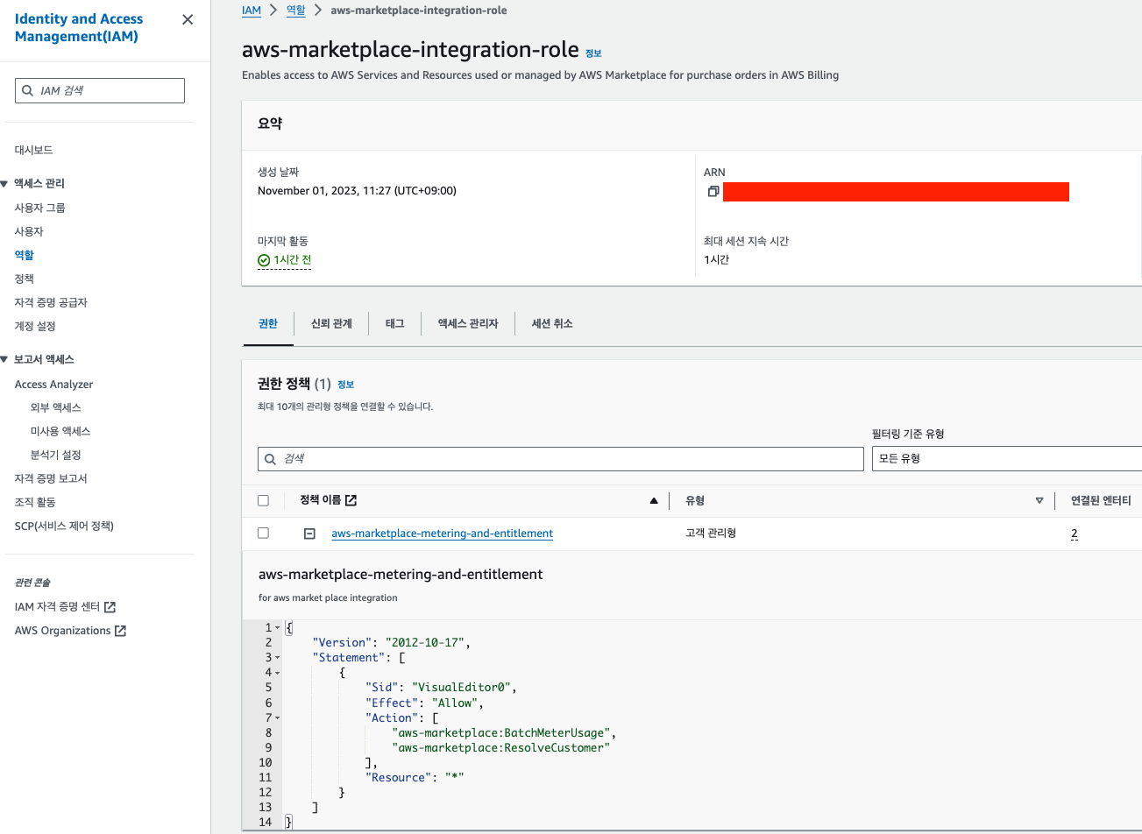Viewport: 1142px width, 834px height.
Task: Close the IAM navigation panel
Action: (x=188, y=19)
